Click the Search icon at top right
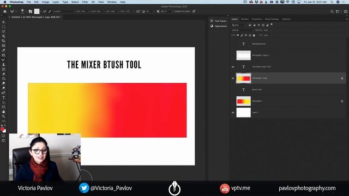The image size is (349, 196). pos(332,11)
